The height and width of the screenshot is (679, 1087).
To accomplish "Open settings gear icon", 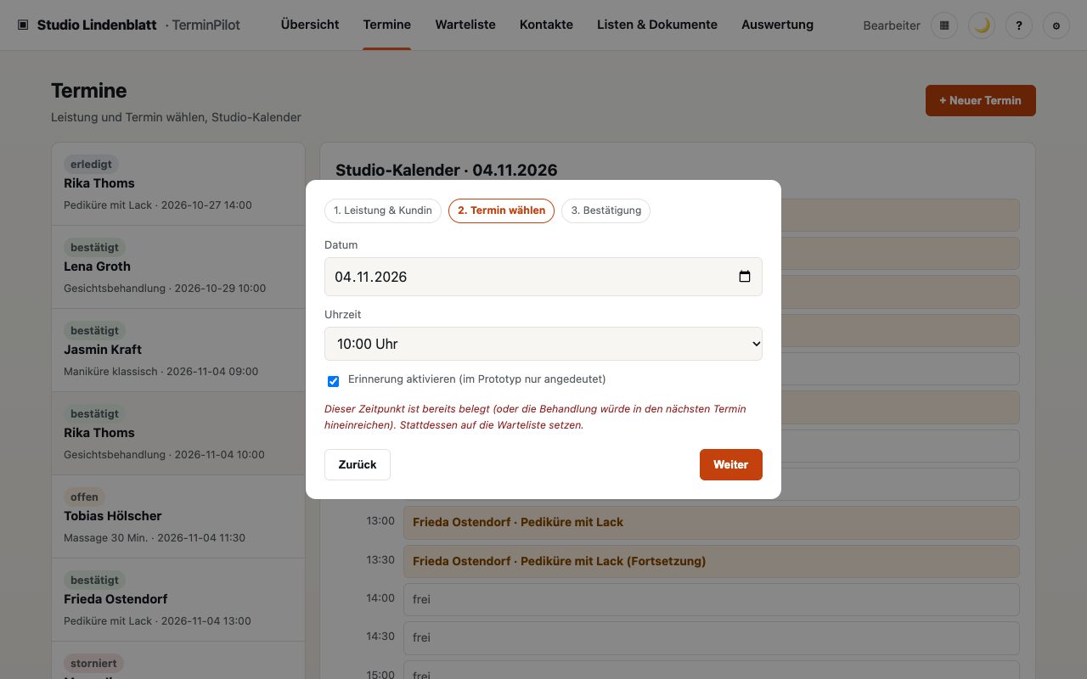I will click(1056, 25).
